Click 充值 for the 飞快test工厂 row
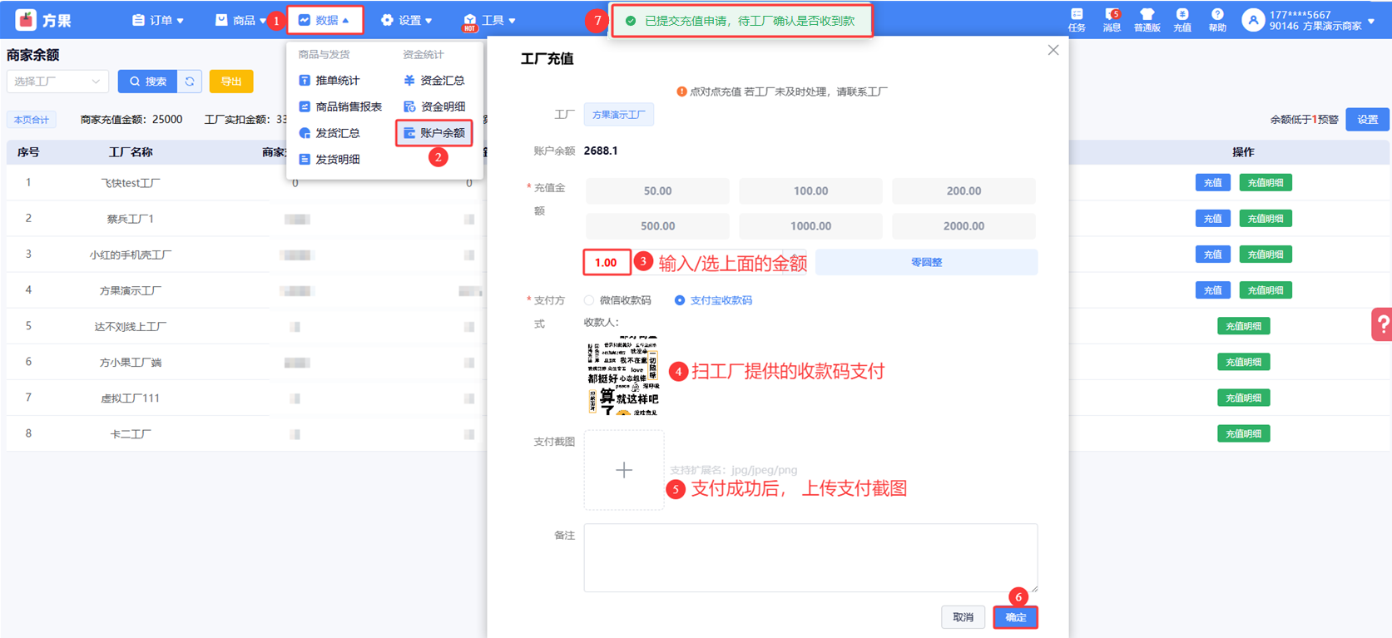Image resolution: width=1392 pixels, height=638 pixels. 1212,183
